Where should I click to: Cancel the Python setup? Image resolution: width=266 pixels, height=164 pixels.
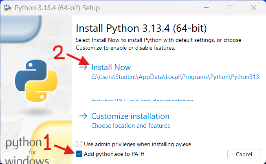(x=244, y=154)
